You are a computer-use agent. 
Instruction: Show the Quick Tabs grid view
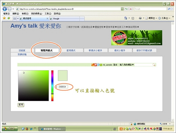click(x=15, y=18)
